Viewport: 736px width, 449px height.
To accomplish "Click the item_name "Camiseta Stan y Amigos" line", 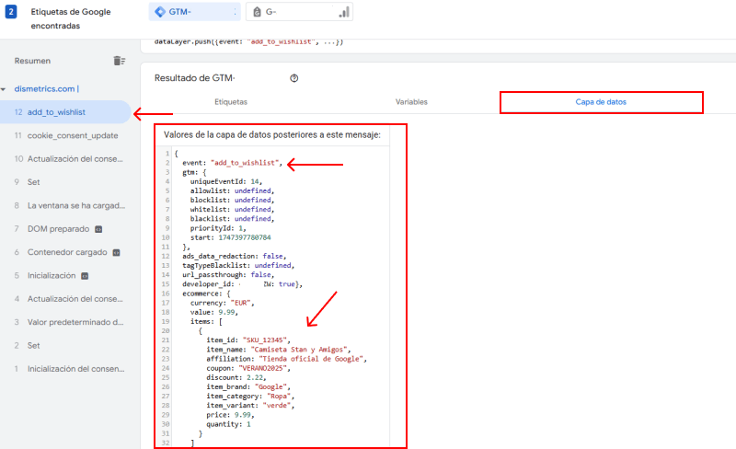I will pyautogui.click(x=279, y=350).
